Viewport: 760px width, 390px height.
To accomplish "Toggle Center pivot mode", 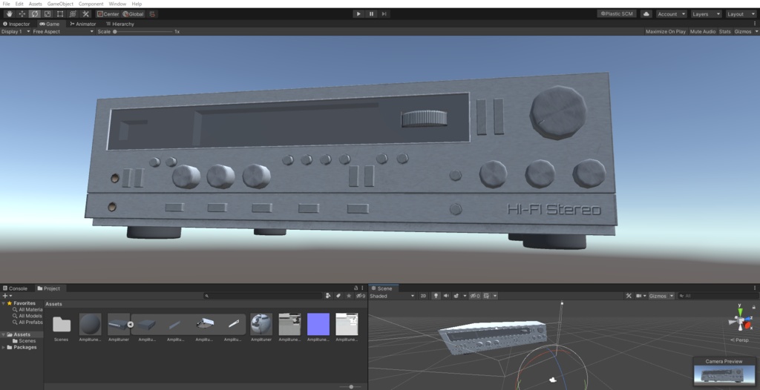I will coord(108,14).
